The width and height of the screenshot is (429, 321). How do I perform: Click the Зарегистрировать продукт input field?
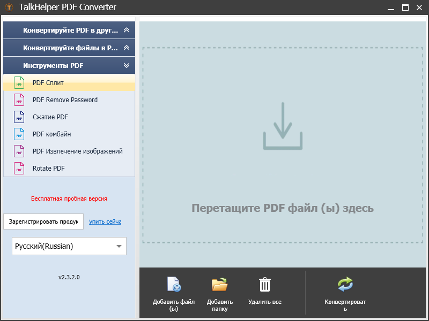(43, 221)
